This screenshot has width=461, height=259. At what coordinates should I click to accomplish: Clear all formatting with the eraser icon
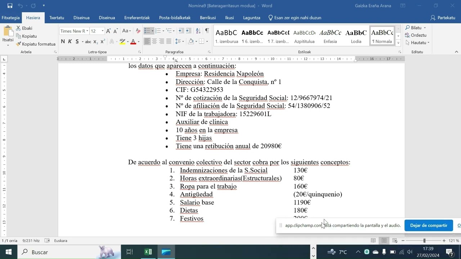[x=138, y=31]
